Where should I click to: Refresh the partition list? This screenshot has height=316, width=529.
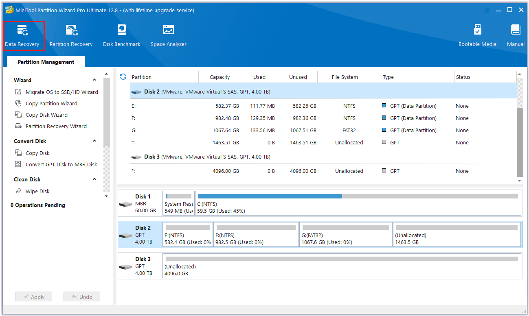123,76
